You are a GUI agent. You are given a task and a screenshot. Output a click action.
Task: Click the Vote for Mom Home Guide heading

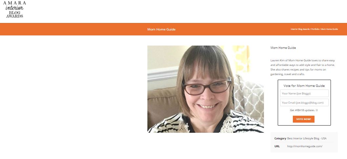[304, 86]
